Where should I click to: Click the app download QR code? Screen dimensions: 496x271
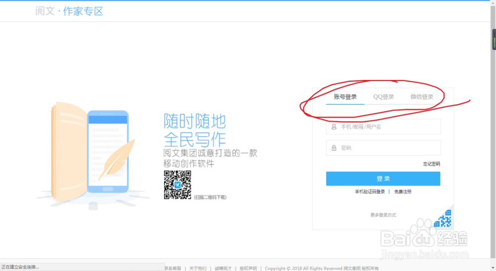pos(178,185)
